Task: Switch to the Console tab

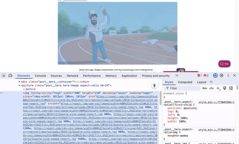Action: click(x=40, y=76)
